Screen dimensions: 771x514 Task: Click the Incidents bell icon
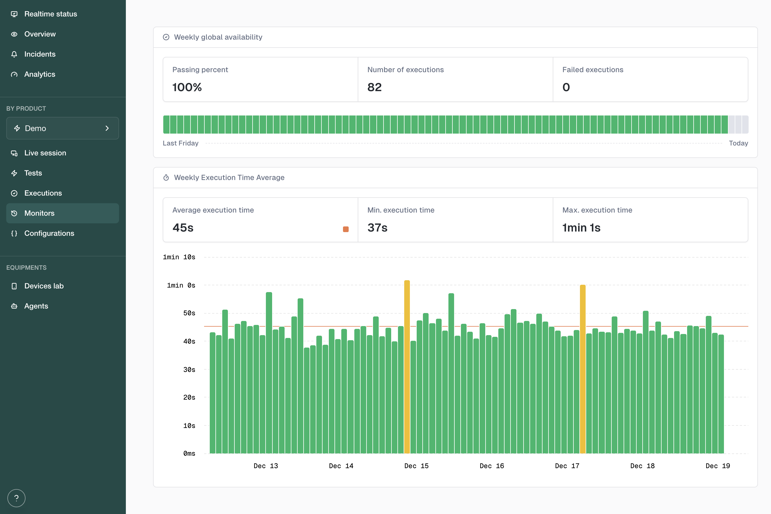click(x=14, y=54)
